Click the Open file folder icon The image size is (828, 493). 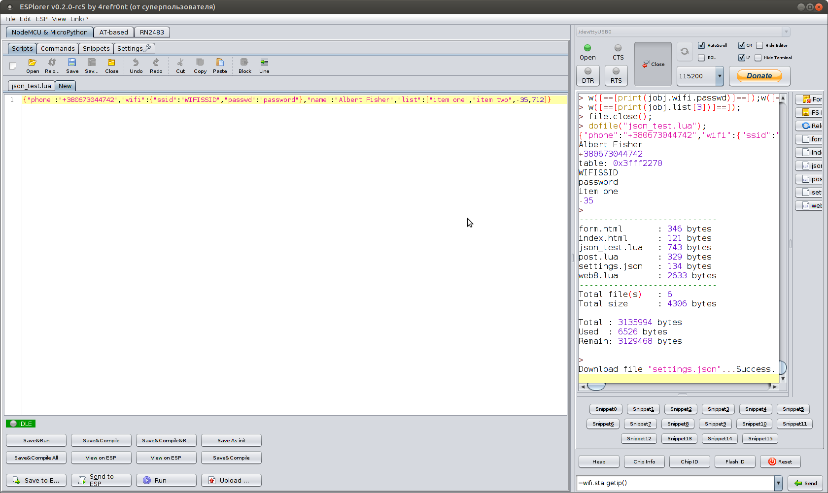(33, 63)
